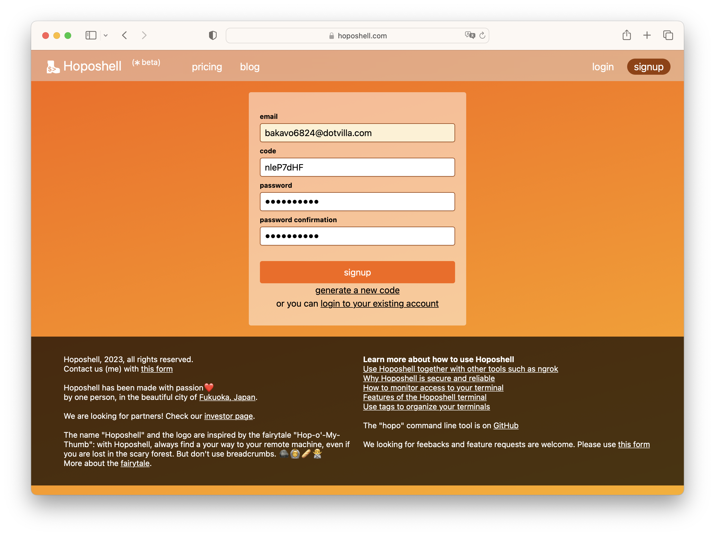Go to login in the header
This screenshot has width=715, height=536.
pyautogui.click(x=603, y=67)
